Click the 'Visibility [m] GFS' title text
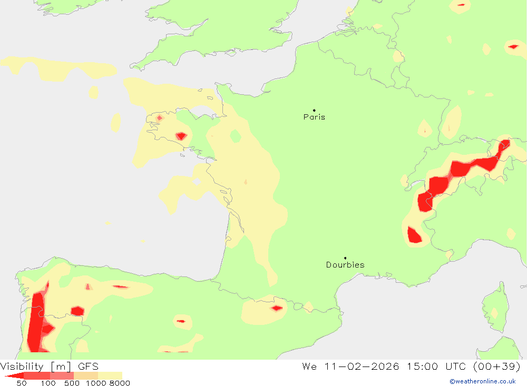 [x=50, y=366]
